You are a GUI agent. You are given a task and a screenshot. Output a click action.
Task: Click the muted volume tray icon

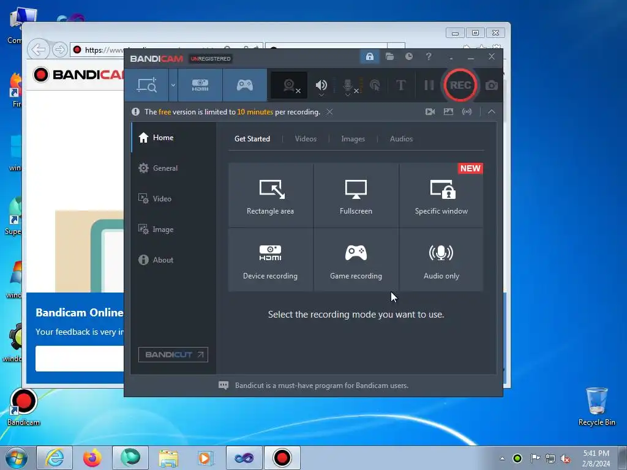click(x=565, y=458)
